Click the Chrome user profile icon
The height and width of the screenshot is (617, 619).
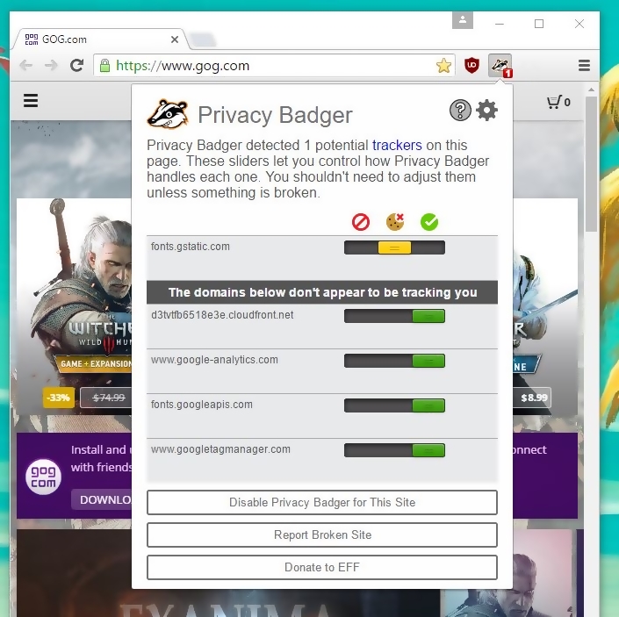tap(463, 19)
